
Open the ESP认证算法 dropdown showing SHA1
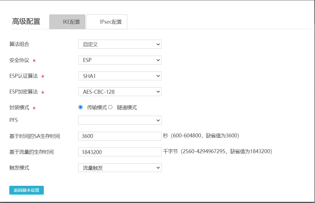point(120,76)
